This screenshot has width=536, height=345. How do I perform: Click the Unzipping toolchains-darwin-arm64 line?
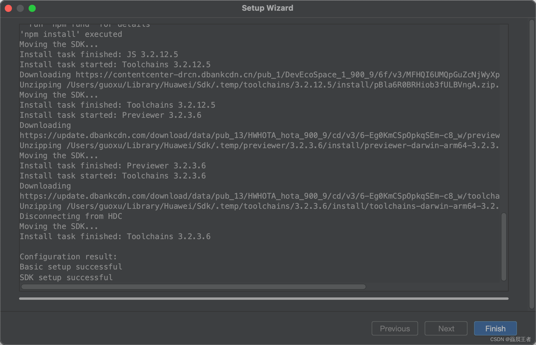(x=259, y=206)
